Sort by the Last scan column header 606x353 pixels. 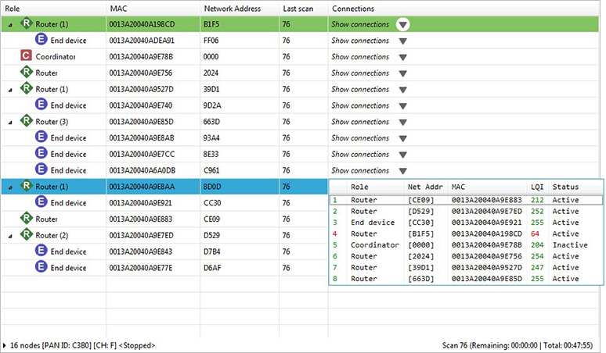tap(303, 9)
